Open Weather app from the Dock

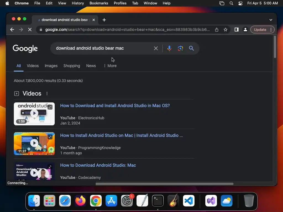pyautogui.click(x=227, y=201)
